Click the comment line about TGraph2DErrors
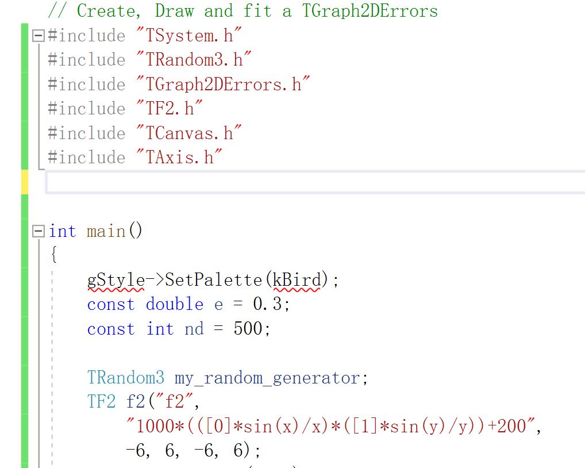Image resolution: width=585 pixels, height=468 pixels. [243, 11]
